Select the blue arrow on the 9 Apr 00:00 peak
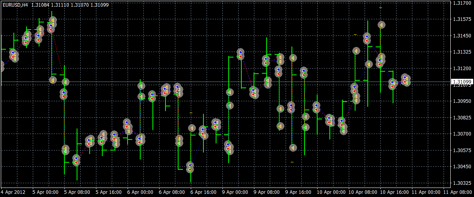 240,52
